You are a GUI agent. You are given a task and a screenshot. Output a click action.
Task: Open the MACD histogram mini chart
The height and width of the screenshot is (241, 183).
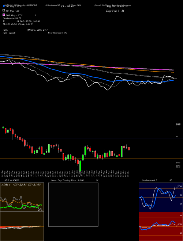(x=22, y=226)
